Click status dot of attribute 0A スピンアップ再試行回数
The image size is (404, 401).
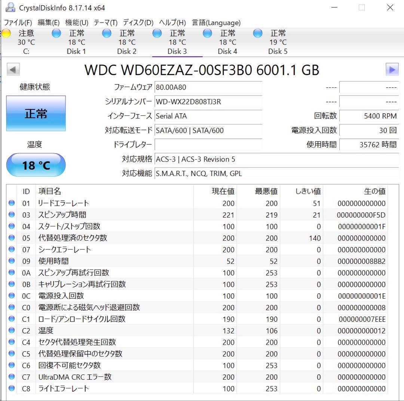coord(12,272)
